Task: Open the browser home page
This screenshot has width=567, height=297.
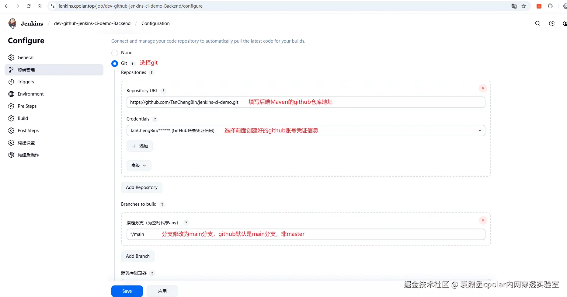Action: pyautogui.click(x=40, y=6)
